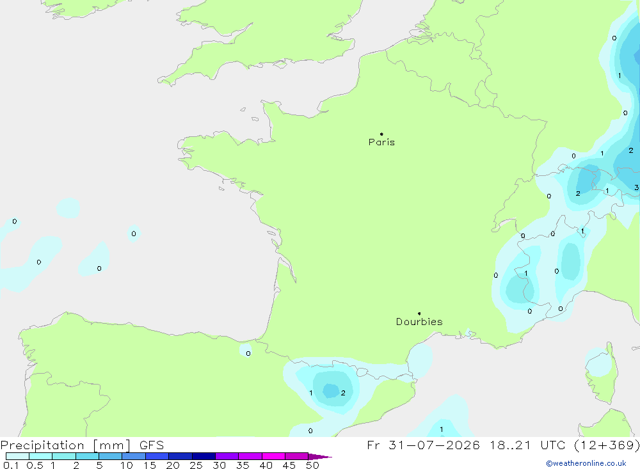Click the contour value 3 on the map
Screen dimensions: 640x469
[636, 187]
